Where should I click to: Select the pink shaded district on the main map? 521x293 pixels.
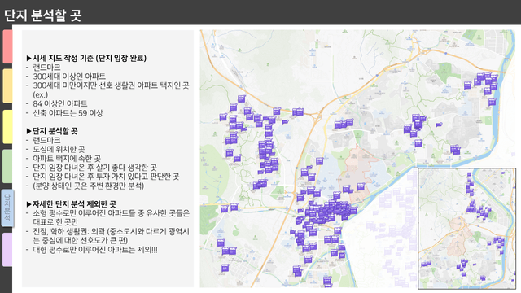[357, 173]
